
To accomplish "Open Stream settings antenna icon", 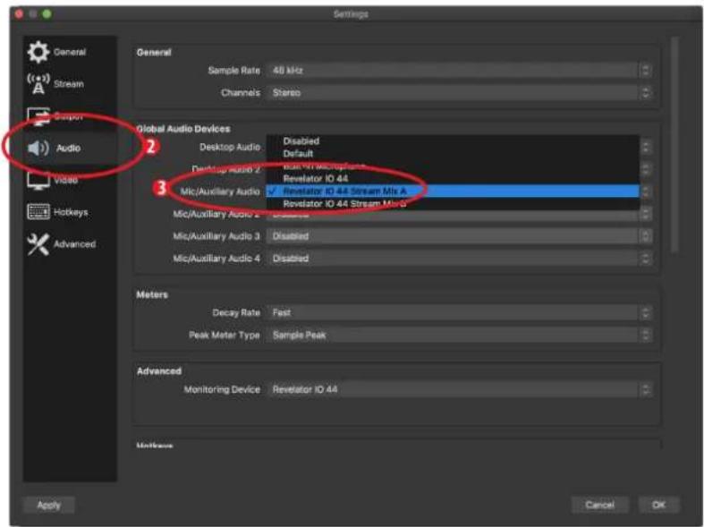I will click(38, 83).
